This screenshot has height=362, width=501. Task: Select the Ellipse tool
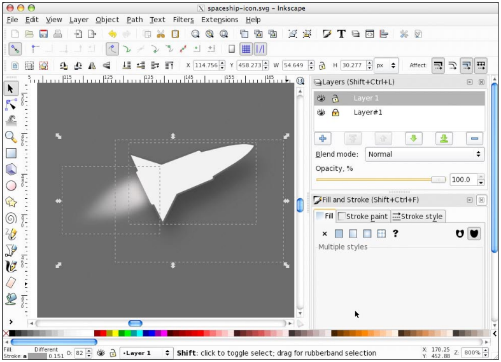[x=11, y=185]
